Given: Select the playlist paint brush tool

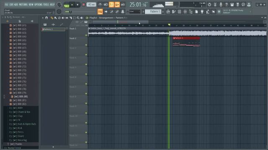Looking at the screenshot, I should (56, 17).
